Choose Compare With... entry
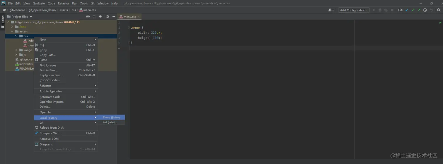 pos(66,133)
